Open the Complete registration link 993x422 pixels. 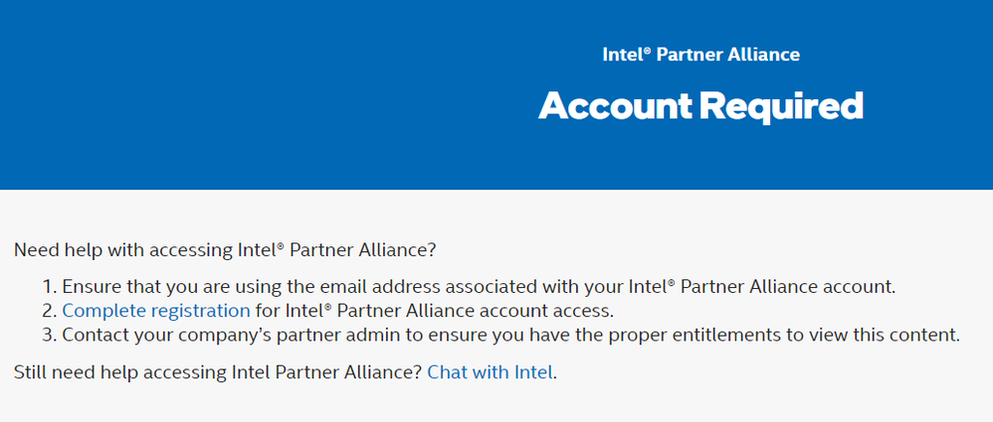[155, 311]
